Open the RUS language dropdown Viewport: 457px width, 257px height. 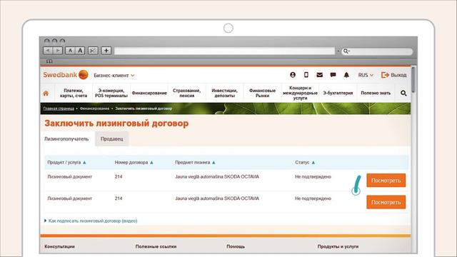(x=366, y=75)
